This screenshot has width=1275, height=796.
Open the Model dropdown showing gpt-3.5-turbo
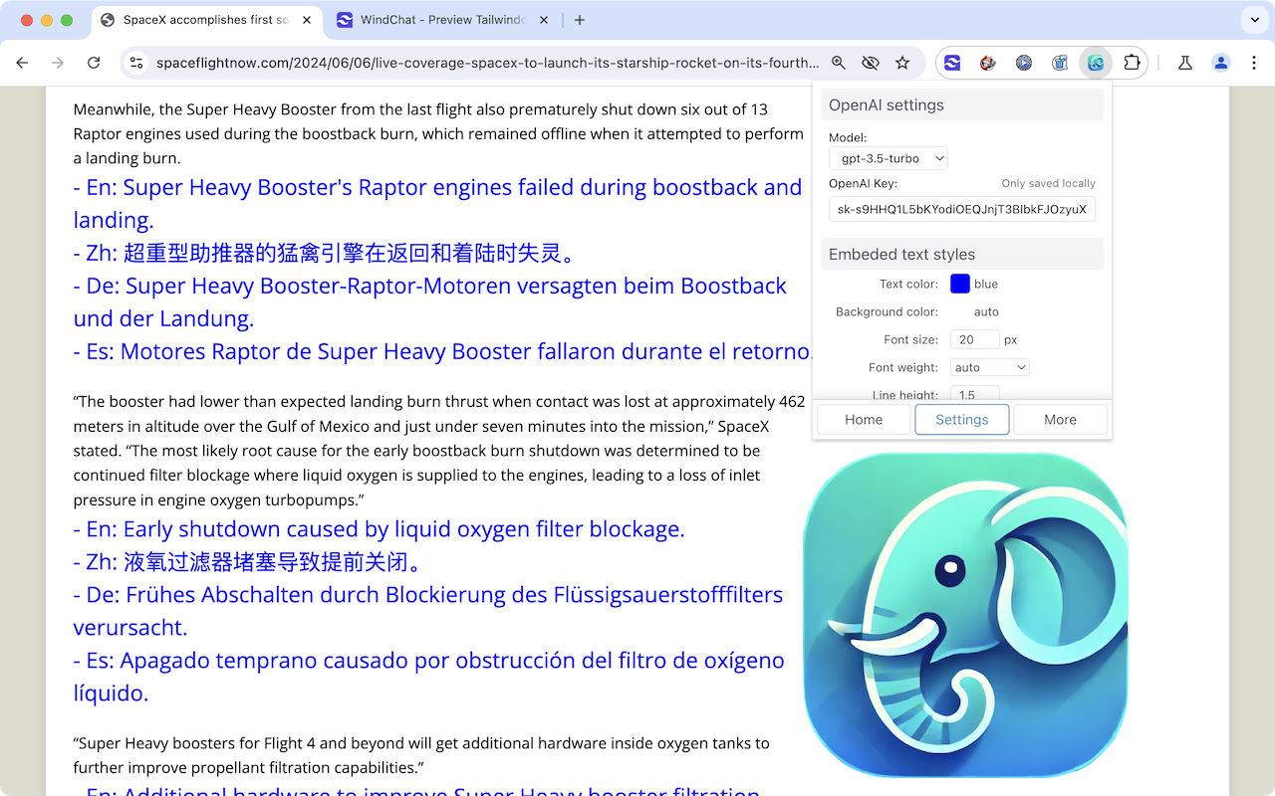point(889,158)
